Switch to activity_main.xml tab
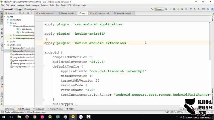214x120 pixels. [x=46, y=13]
